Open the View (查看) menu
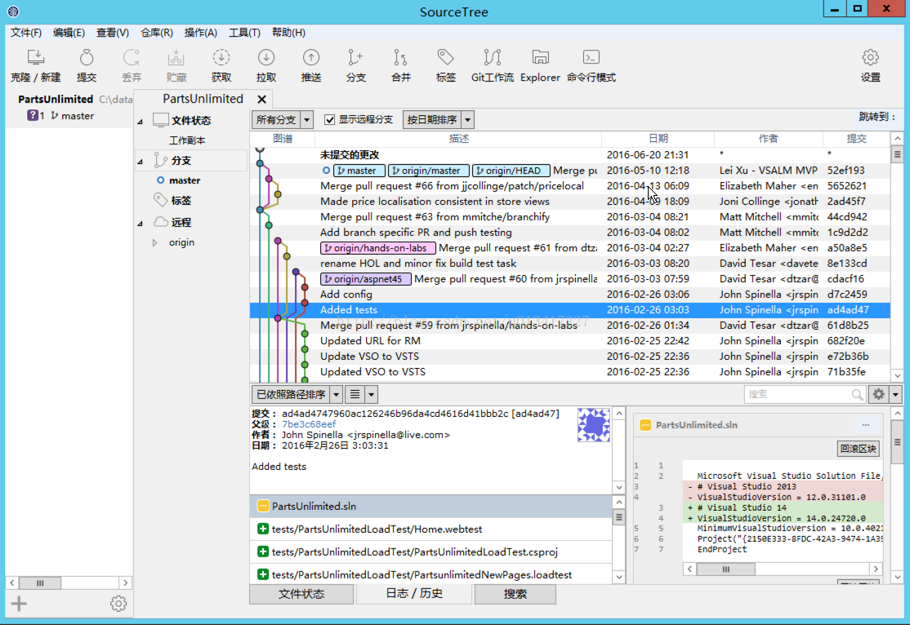 112,33
